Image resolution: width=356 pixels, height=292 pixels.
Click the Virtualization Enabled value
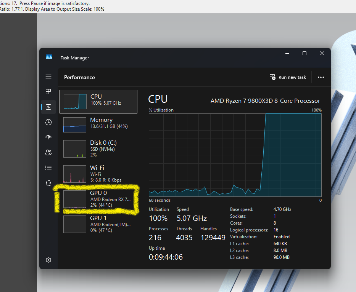point(282,237)
